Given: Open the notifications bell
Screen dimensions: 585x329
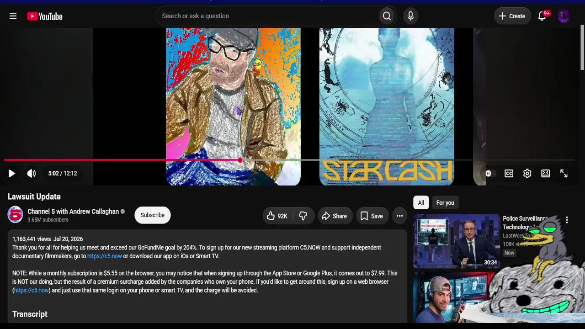Looking at the screenshot, I should [542, 16].
